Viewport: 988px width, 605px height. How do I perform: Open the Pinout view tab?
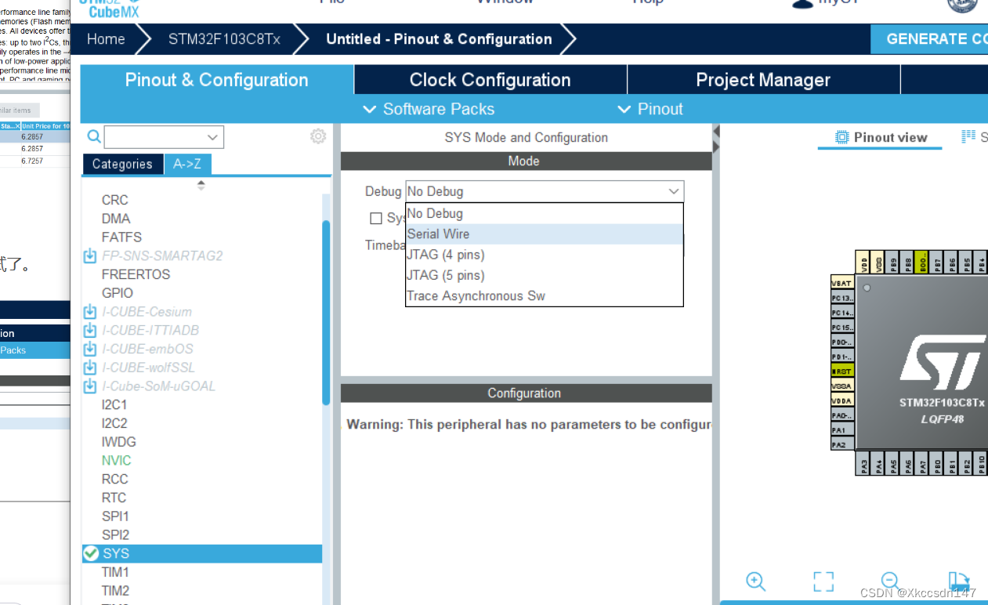click(x=881, y=137)
